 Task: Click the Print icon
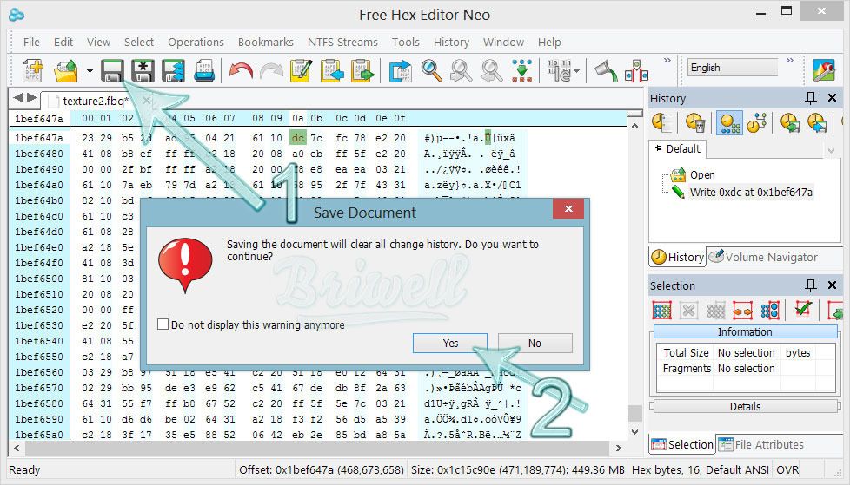click(204, 71)
